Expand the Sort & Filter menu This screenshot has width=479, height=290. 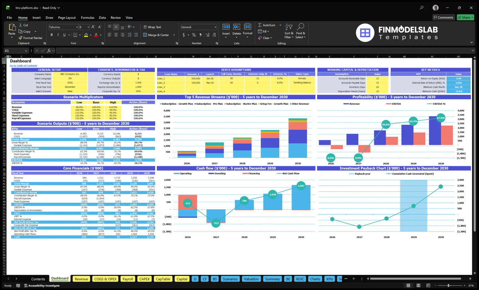coord(289,31)
